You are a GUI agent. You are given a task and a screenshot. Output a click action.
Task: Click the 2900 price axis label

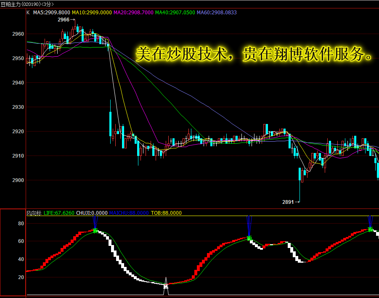[18, 180]
